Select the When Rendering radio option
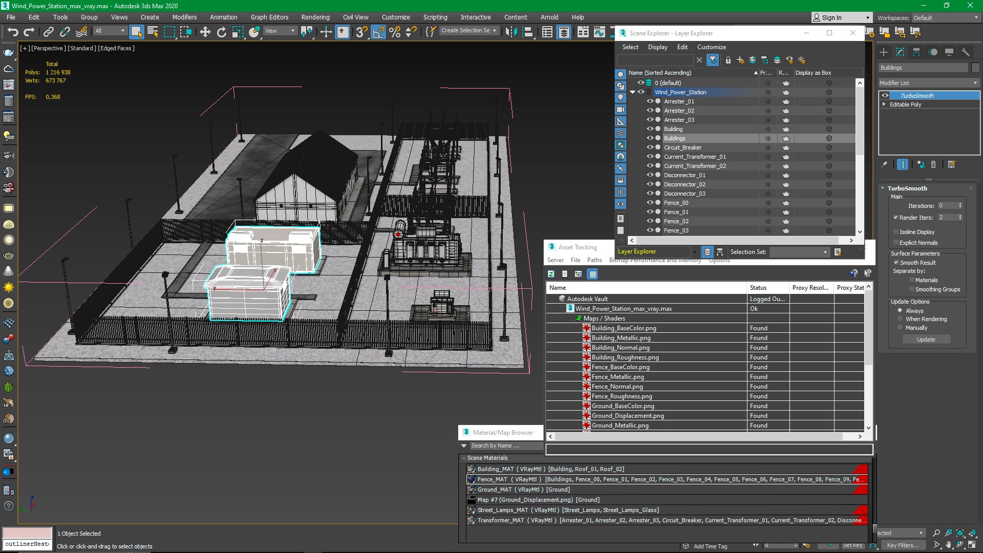Image resolution: width=983 pixels, height=553 pixels. click(900, 319)
